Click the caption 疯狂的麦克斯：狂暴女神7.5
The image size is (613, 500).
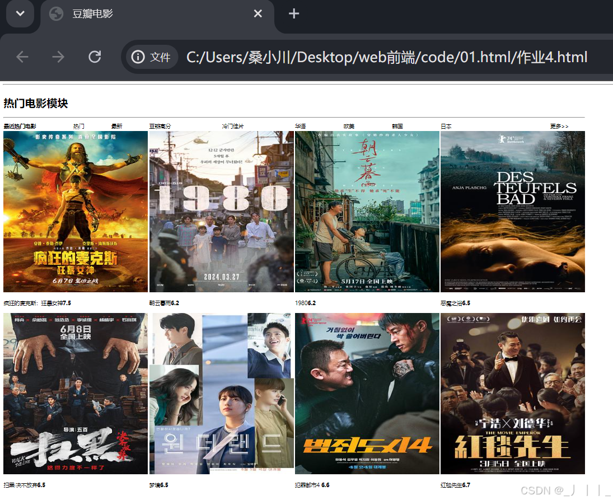[x=37, y=303]
